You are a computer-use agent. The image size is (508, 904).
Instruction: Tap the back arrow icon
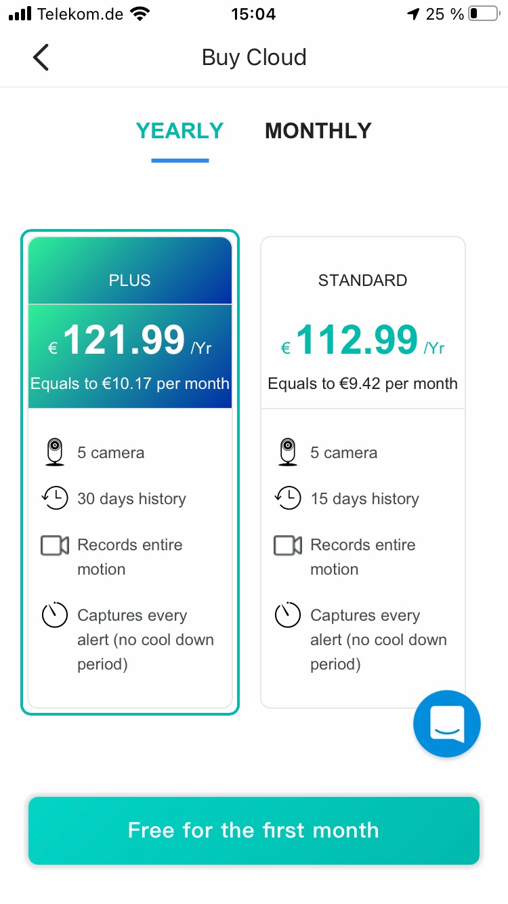(41, 58)
